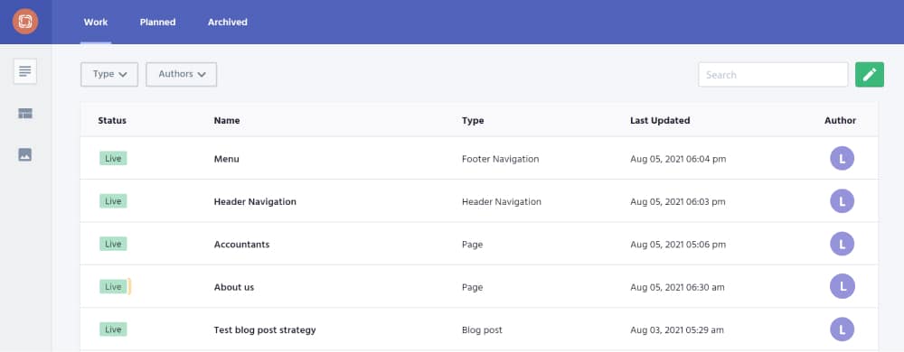Click the date Aug 05, 2021 05:06 pm

[x=678, y=245]
